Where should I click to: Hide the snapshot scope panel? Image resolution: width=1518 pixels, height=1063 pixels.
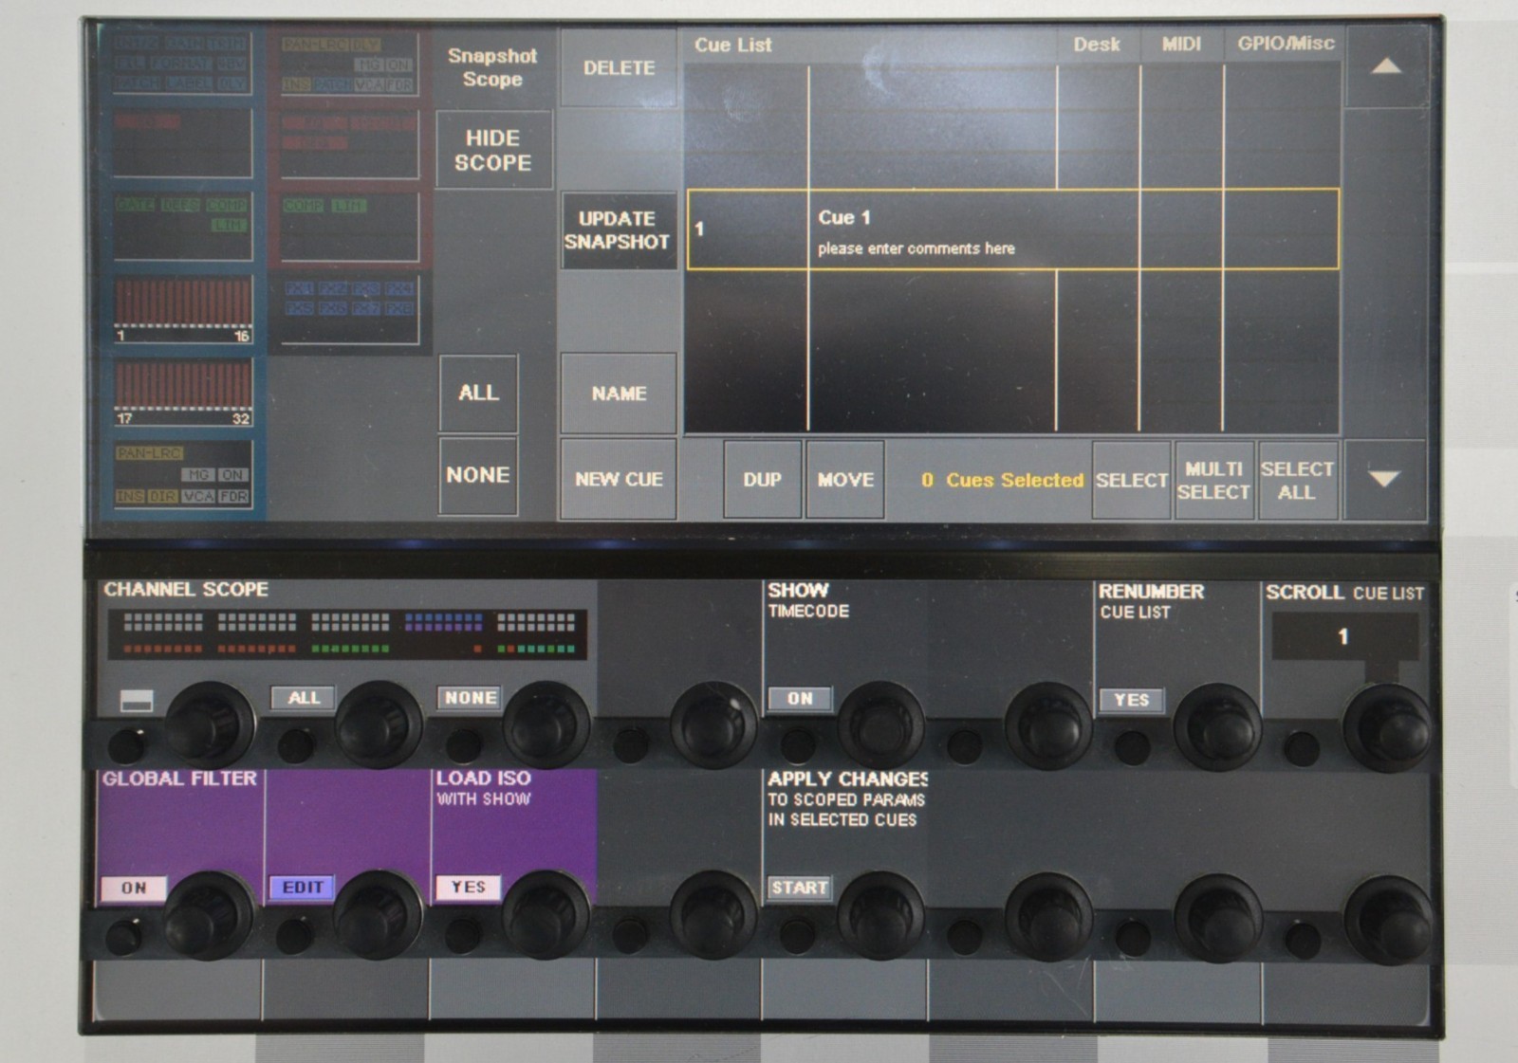point(493,151)
